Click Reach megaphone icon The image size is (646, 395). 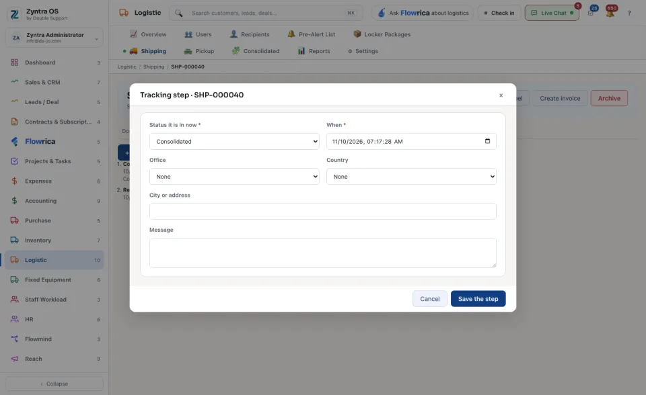14,359
